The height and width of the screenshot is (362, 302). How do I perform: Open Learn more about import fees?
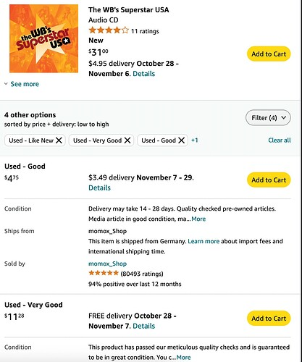[204, 241]
